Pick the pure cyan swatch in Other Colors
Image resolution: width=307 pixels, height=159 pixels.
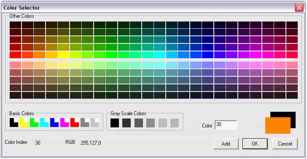(159, 55)
